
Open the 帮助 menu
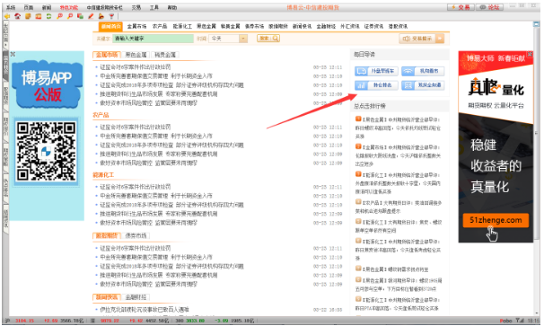coord(172,7)
